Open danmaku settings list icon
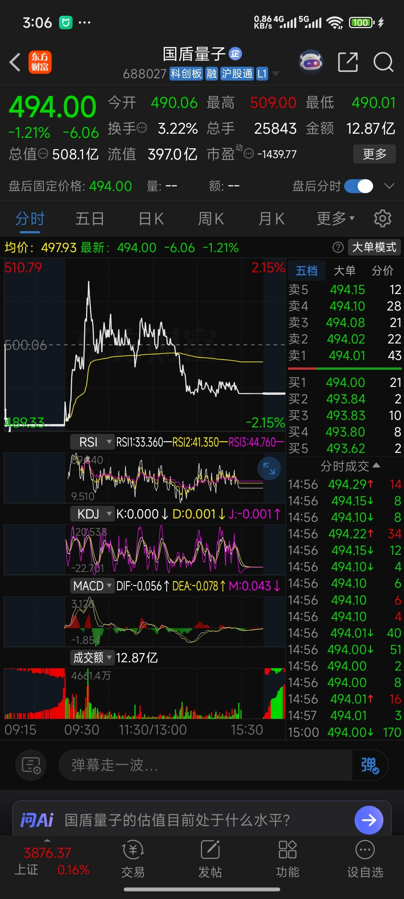Screen dimensions: 404x899 (31, 765)
